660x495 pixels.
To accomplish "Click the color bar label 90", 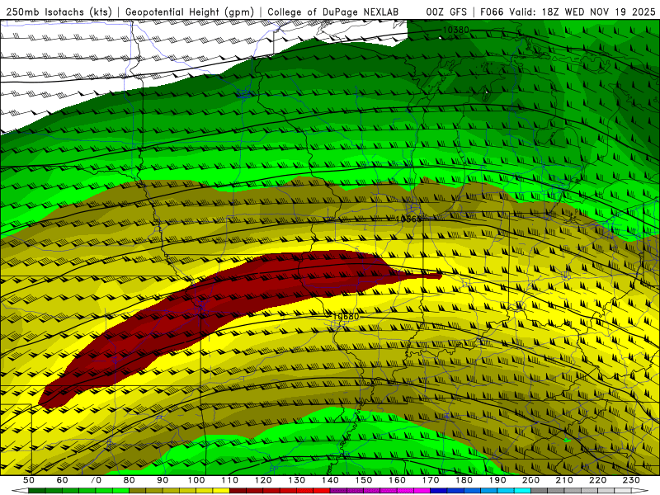I will click(163, 480).
